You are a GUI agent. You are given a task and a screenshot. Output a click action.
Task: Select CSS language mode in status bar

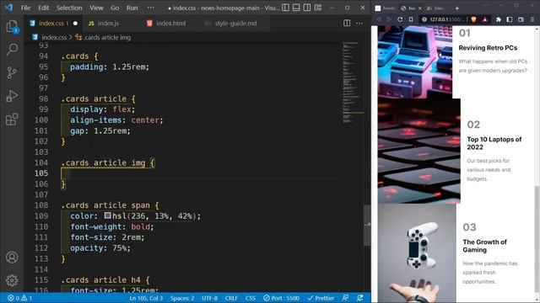click(x=251, y=298)
